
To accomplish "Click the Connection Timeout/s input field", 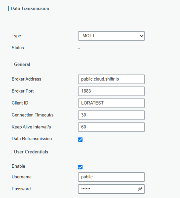I will (x=111, y=115).
